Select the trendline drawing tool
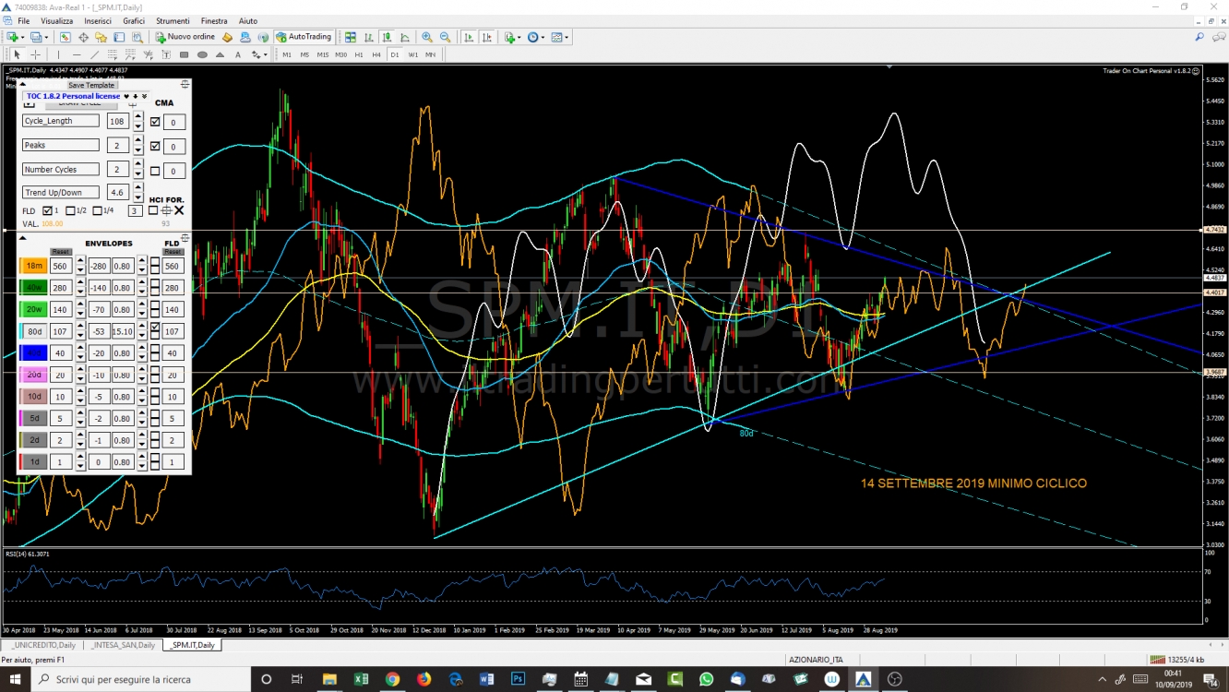The width and height of the screenshot is (1229, 692). point(95,54)
